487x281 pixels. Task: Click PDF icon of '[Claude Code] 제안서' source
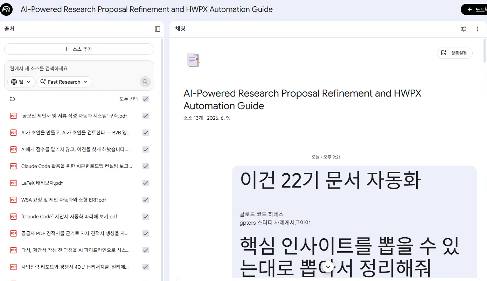tap(13, 217)
